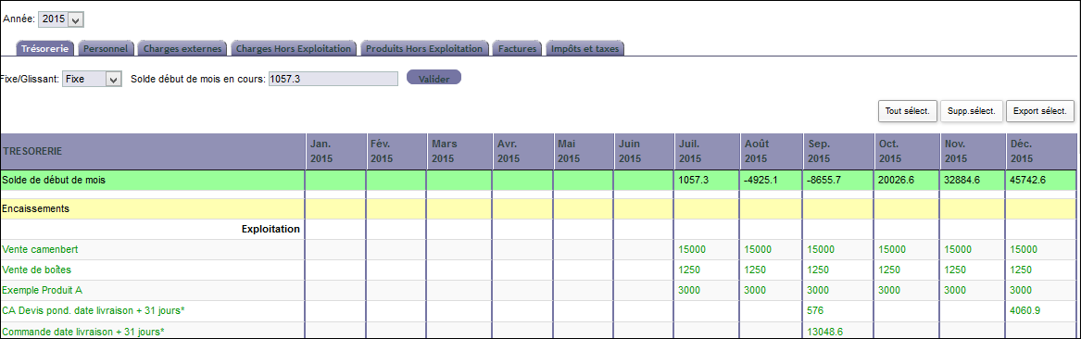1081x339 pixels.
Task: Click Vente camembert December value 15000
Action: (1024, 249)
